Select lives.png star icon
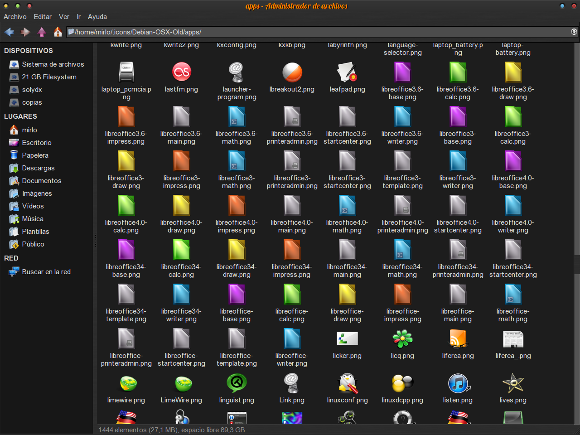580x435 pixels. [513, 383]
